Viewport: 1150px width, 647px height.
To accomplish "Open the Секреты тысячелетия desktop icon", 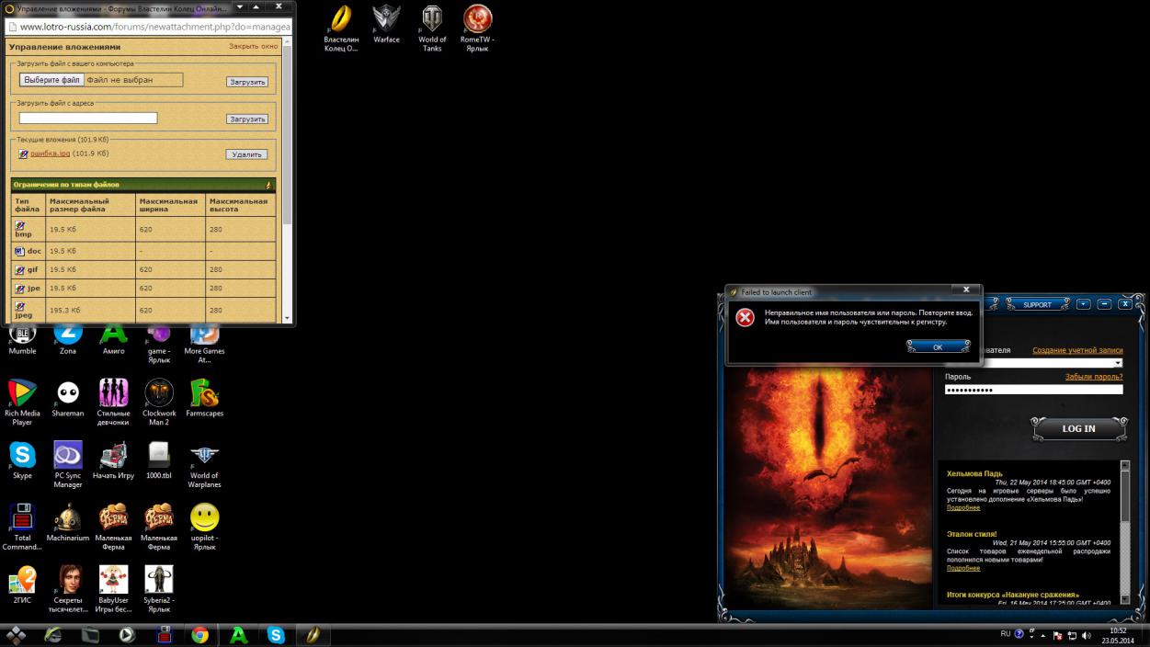I will [x=70, y=589].
